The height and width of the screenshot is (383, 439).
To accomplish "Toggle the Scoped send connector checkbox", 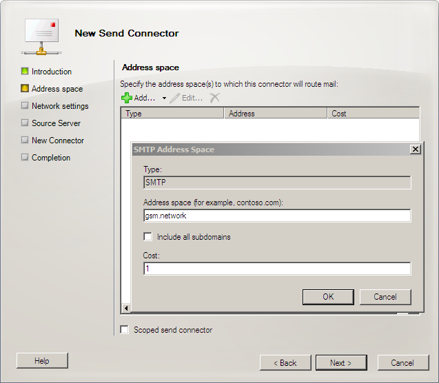I will coord(125,330).
